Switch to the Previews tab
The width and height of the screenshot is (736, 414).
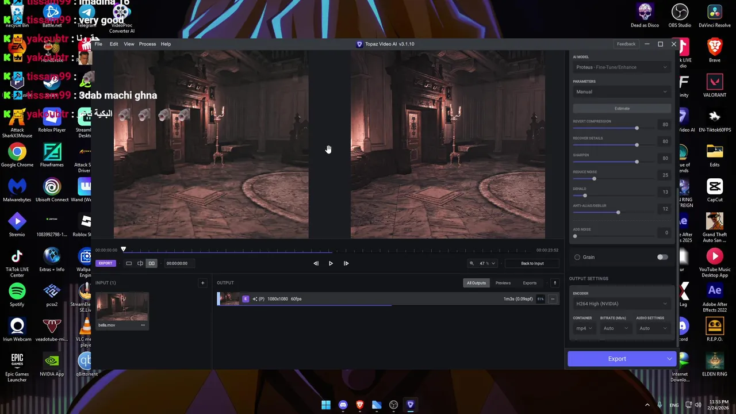tap(503, 283)
